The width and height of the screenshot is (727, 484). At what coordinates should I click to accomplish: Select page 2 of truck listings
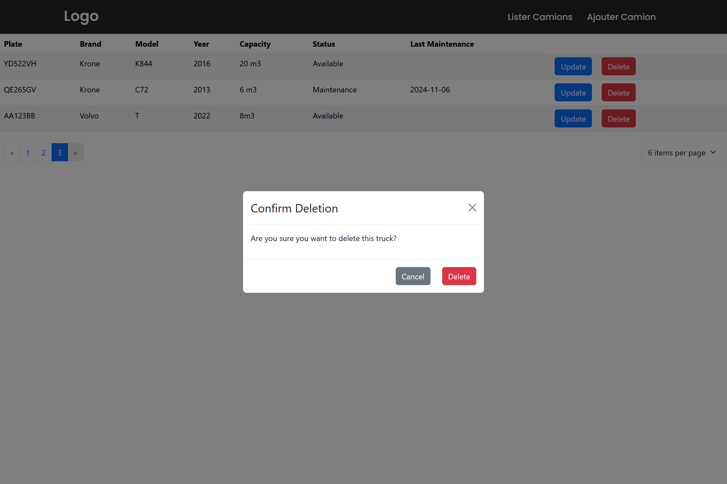[44, 152]
